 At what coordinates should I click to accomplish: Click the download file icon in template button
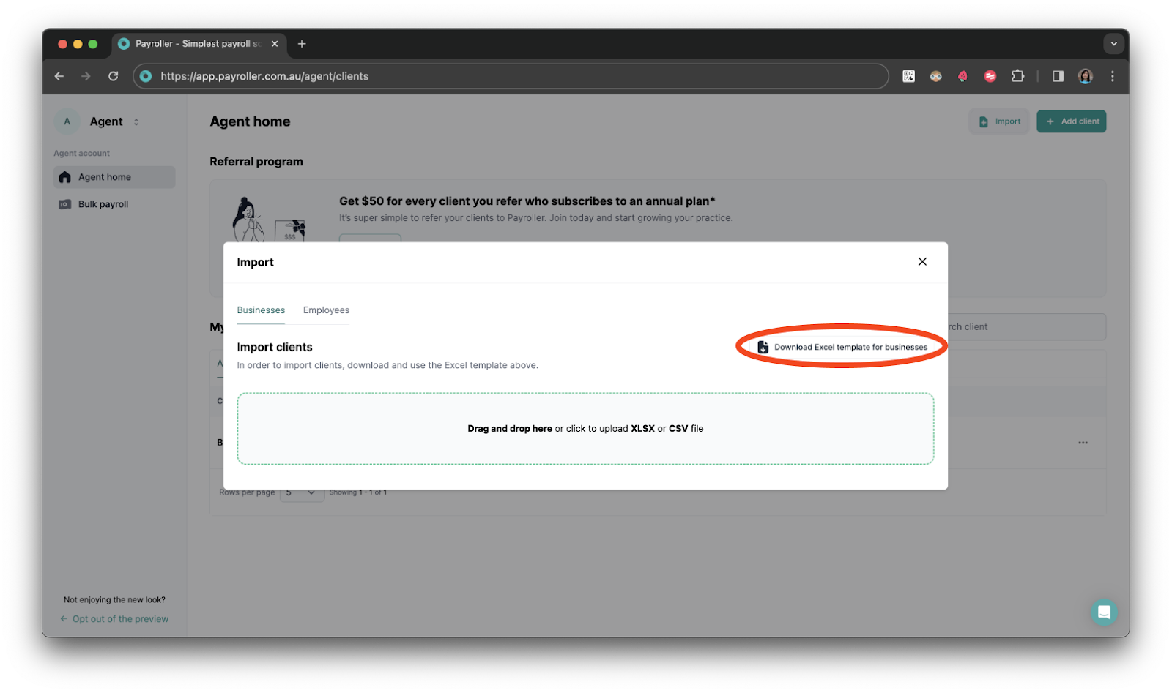coord(763,347)
